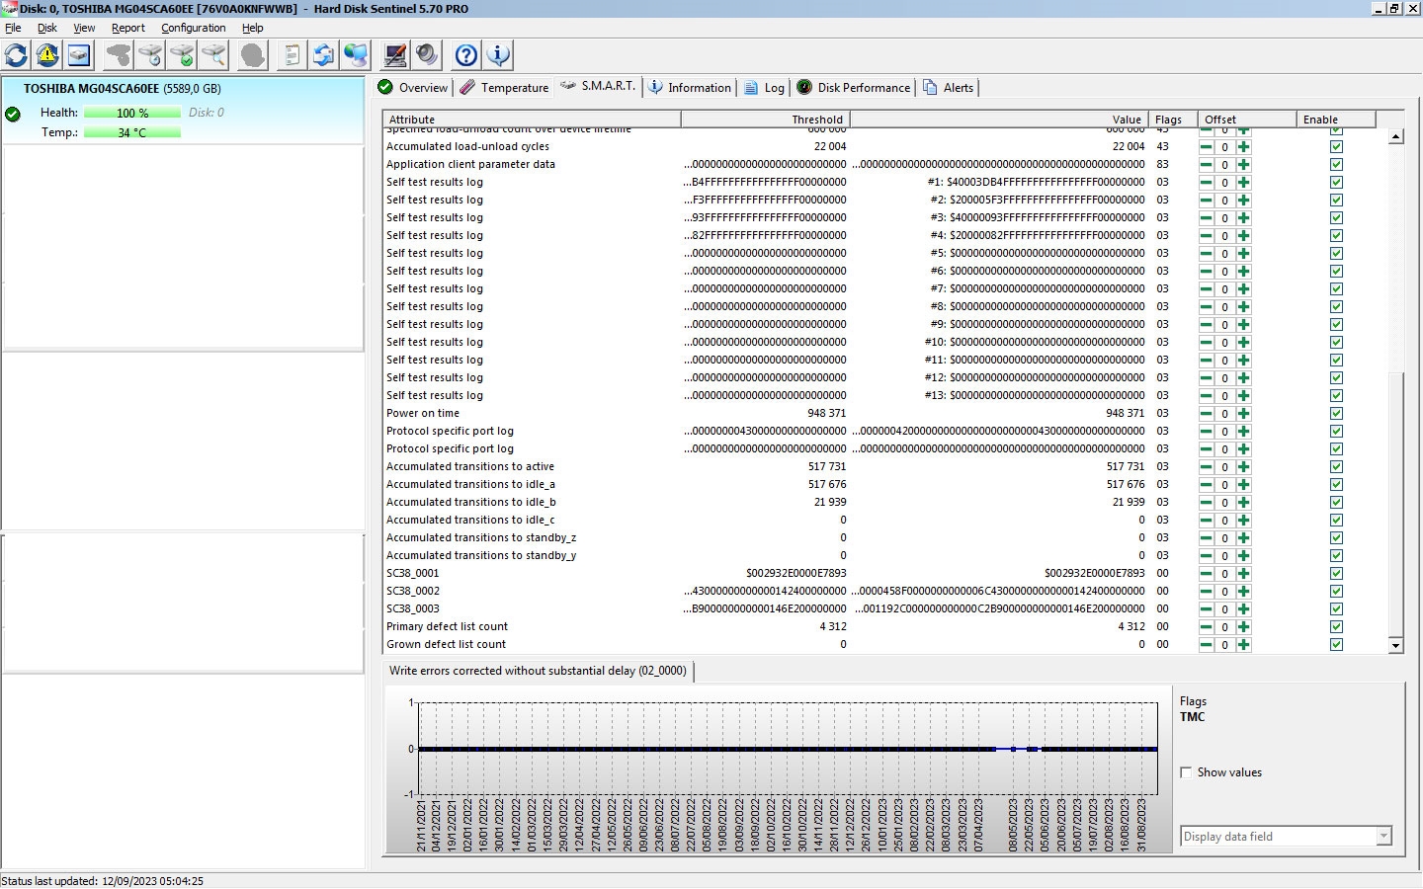Toggle Enable checkbox for Grown defect list count
The width and height of the screenshot is (1423, 889).
pyautogui.click(x=1336, y=645)
